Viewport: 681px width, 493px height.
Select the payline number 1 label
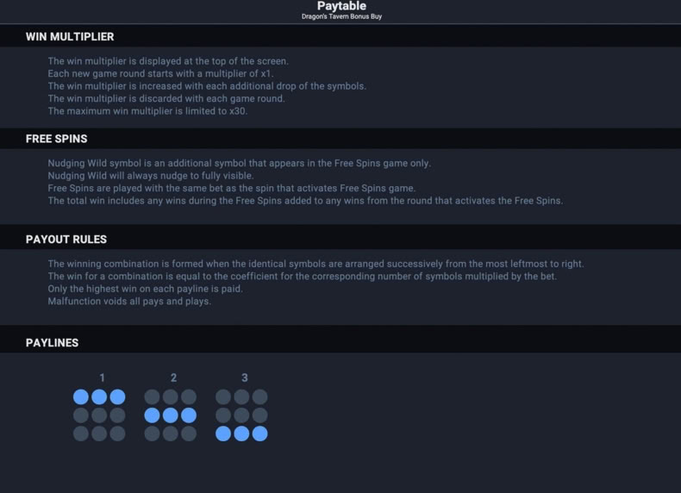[x=102, y=378]
